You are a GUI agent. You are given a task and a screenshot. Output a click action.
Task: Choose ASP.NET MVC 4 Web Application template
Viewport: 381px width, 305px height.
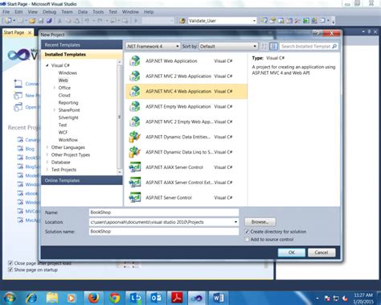[x=186, y=92]
